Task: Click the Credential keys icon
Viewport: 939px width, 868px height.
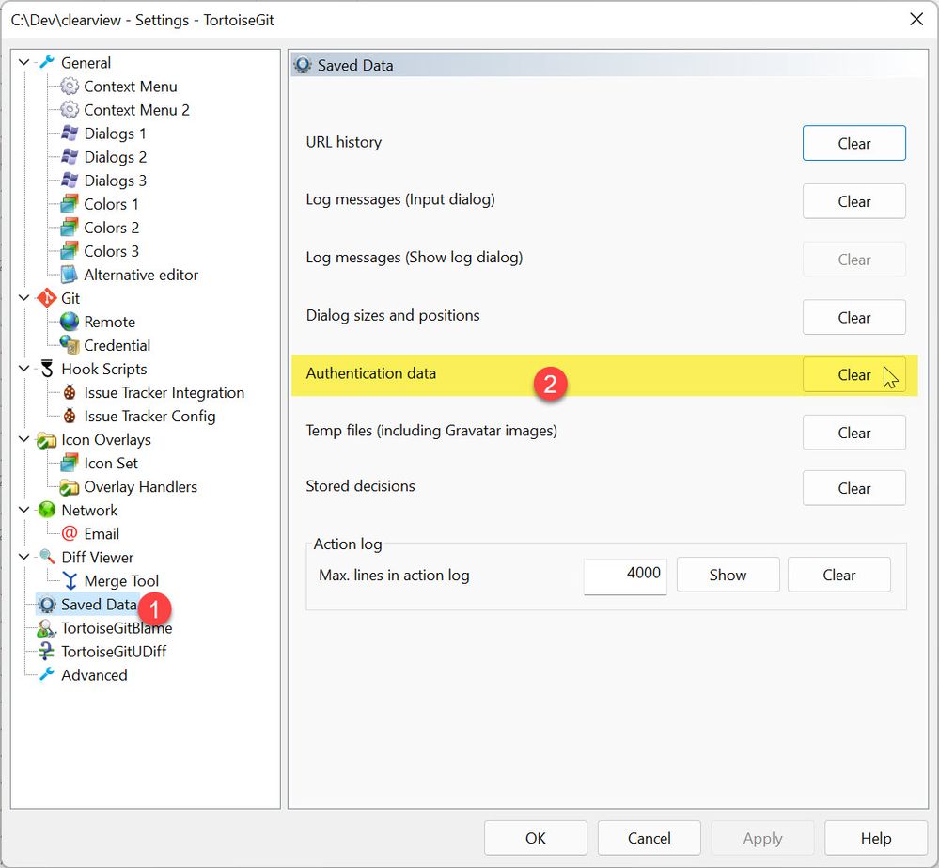Action: pos(70,345)
